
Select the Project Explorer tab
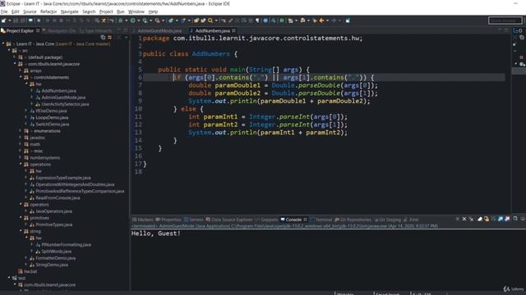[x=20, y=31]
